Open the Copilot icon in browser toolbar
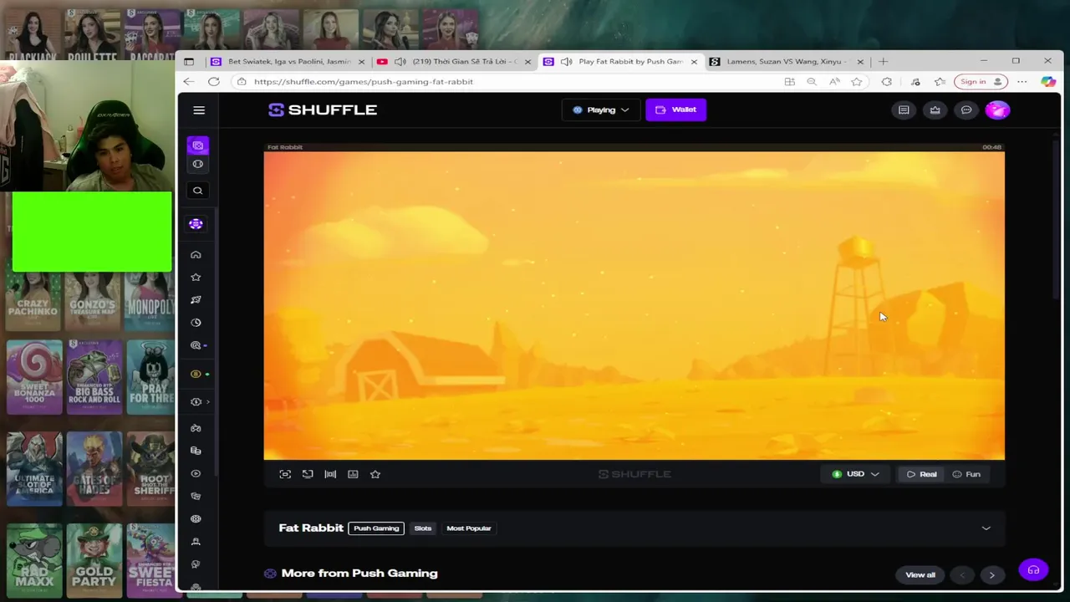This screenshot has height=602, width=1070. click(x=1048, y=82)
